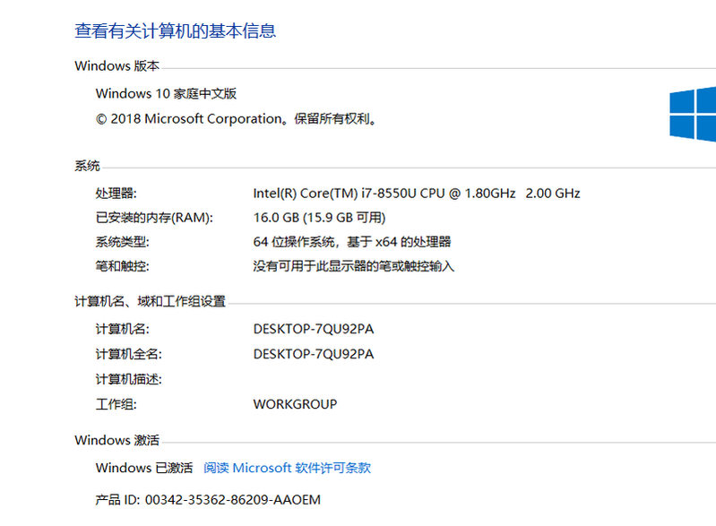716x526 pixels.
Task: Select the 2018 Microsoft Corporation copyright line
Action: click(236, 118)
